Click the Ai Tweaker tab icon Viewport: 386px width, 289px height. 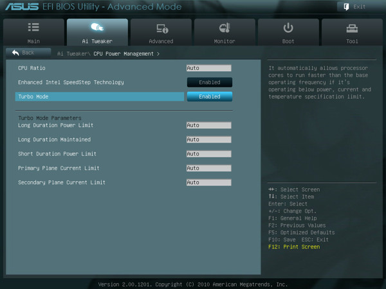pos(97,28)
